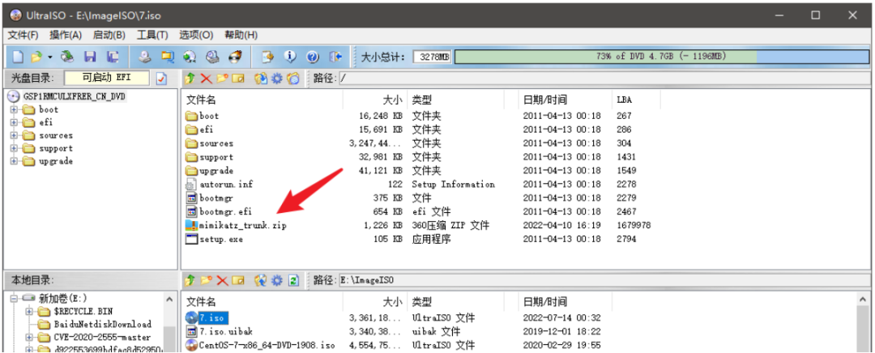Click the disc-on-drive icon before Burn
Screen dimensions: 875x353
(212, 57)
